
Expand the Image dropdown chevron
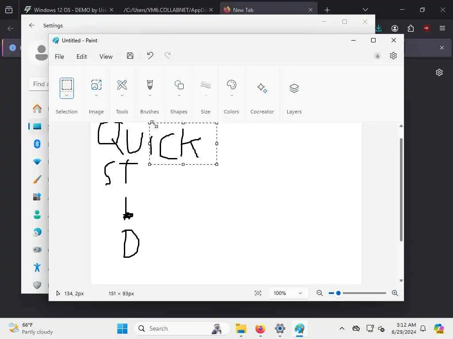pyautogui.click(x=96, y=95)
